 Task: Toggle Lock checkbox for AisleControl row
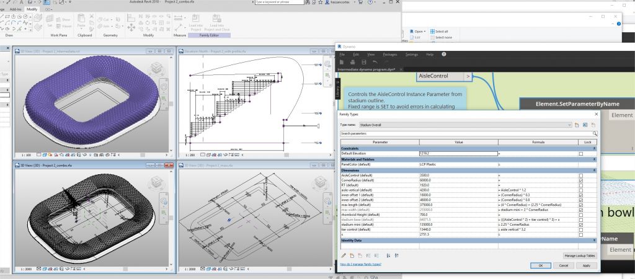pos(581,175)
